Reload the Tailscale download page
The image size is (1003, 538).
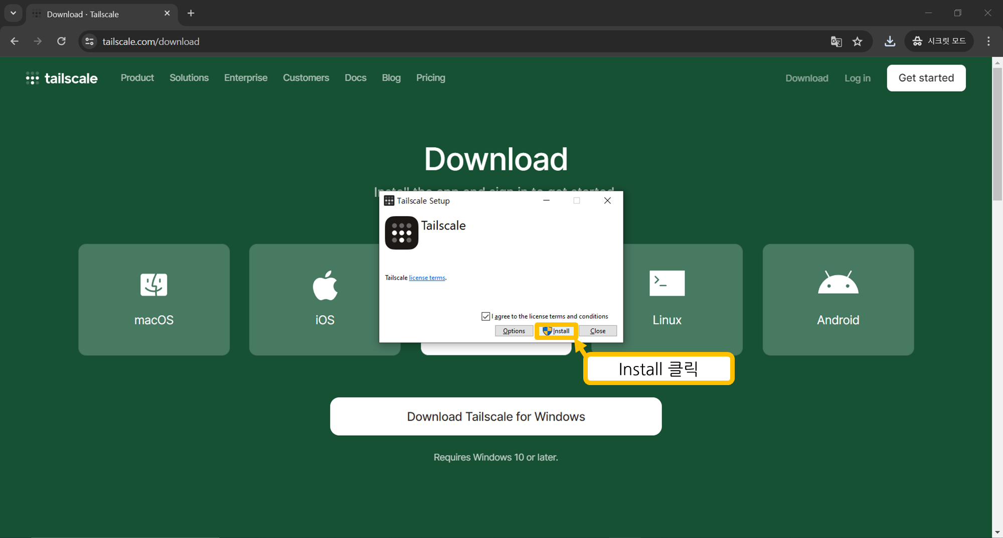click(x=61, y=42)
